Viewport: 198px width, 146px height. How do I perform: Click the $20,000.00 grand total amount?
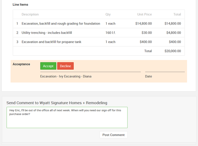[172, 51]
